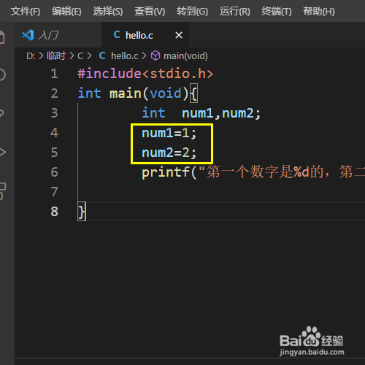The image size is (365, 365).
Task: Expand the chevron after D: in breadcrumb
Action: pyautogui.click(x=41, y=56)
